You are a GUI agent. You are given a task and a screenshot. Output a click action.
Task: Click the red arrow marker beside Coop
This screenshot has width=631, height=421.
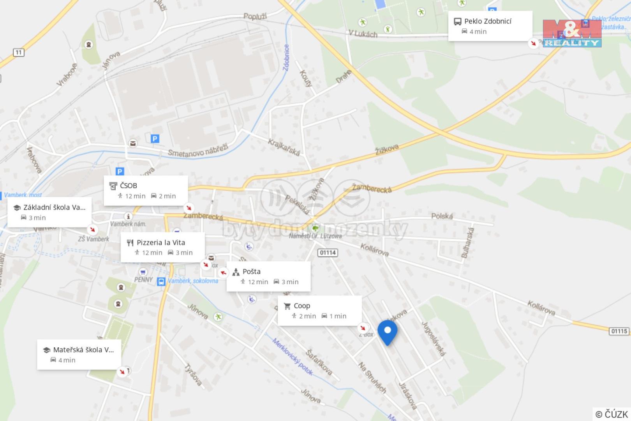coord(363,328)
